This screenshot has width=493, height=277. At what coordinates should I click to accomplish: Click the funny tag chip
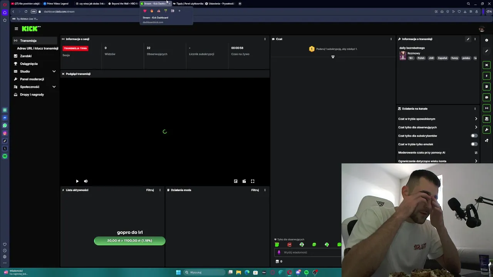pyautogui.click(x=455, y=58)
